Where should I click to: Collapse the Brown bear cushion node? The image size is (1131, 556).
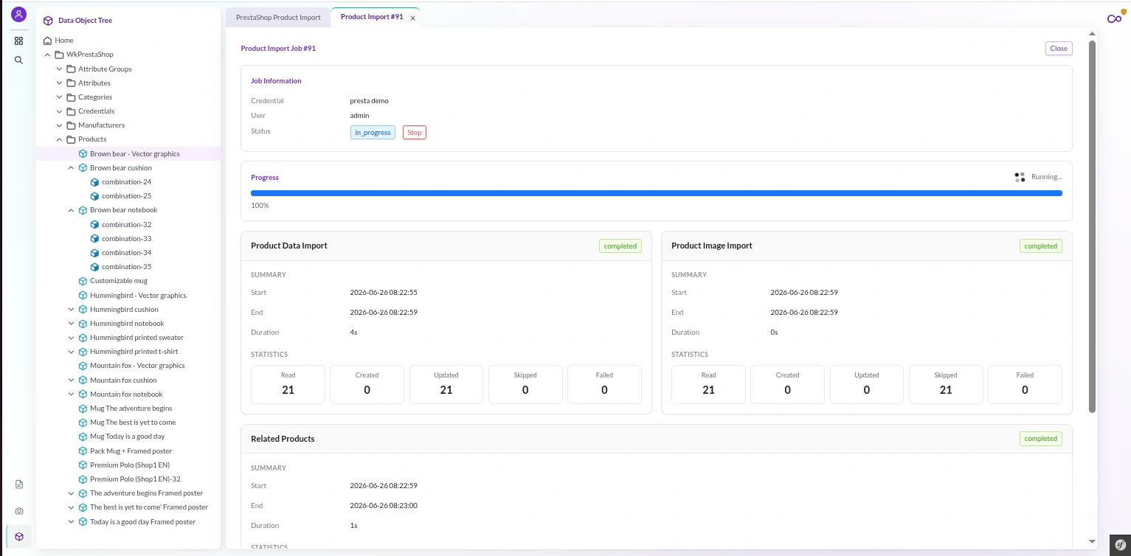pyautogui.click(x=72, y=168)
